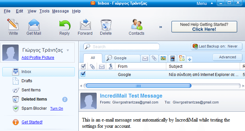Click magnifier icon in search box
Image resolution: width=245 pixels, height=131 pixels.
click(88, 47)
